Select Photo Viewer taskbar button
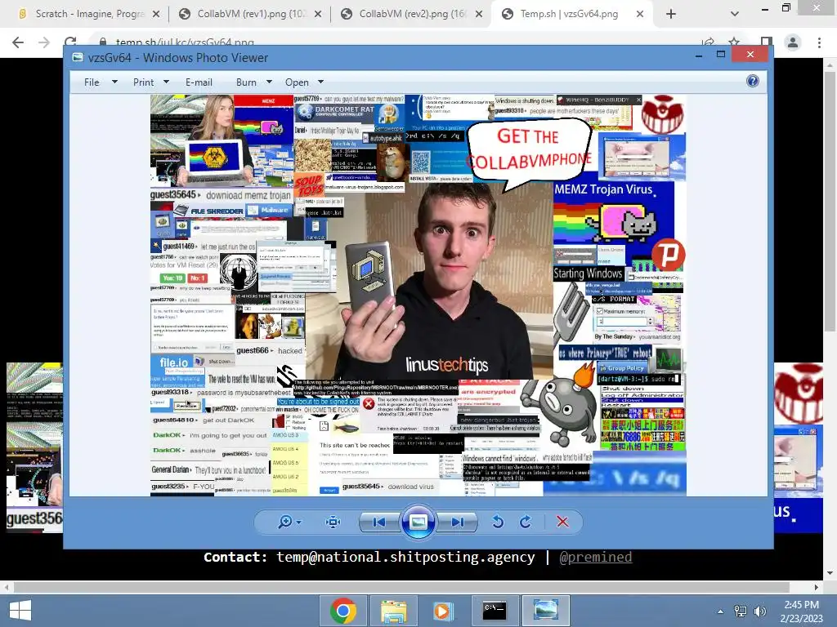Image resolution: width=837 pixels, height=627 pixels. [545, 611]
